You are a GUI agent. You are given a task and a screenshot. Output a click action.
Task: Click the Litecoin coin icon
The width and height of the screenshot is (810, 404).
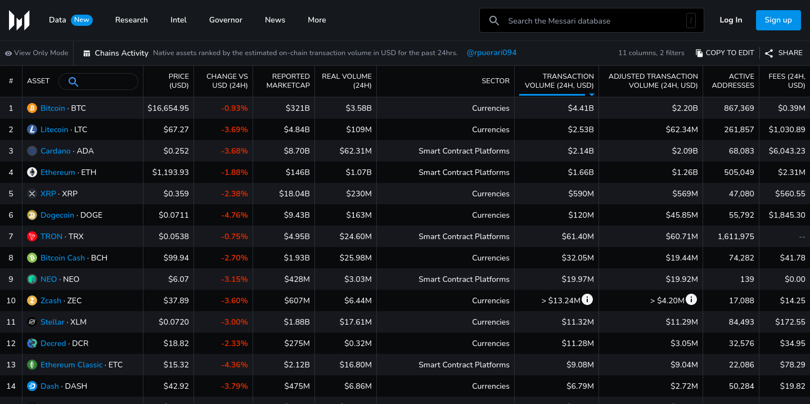coord(32,129)
